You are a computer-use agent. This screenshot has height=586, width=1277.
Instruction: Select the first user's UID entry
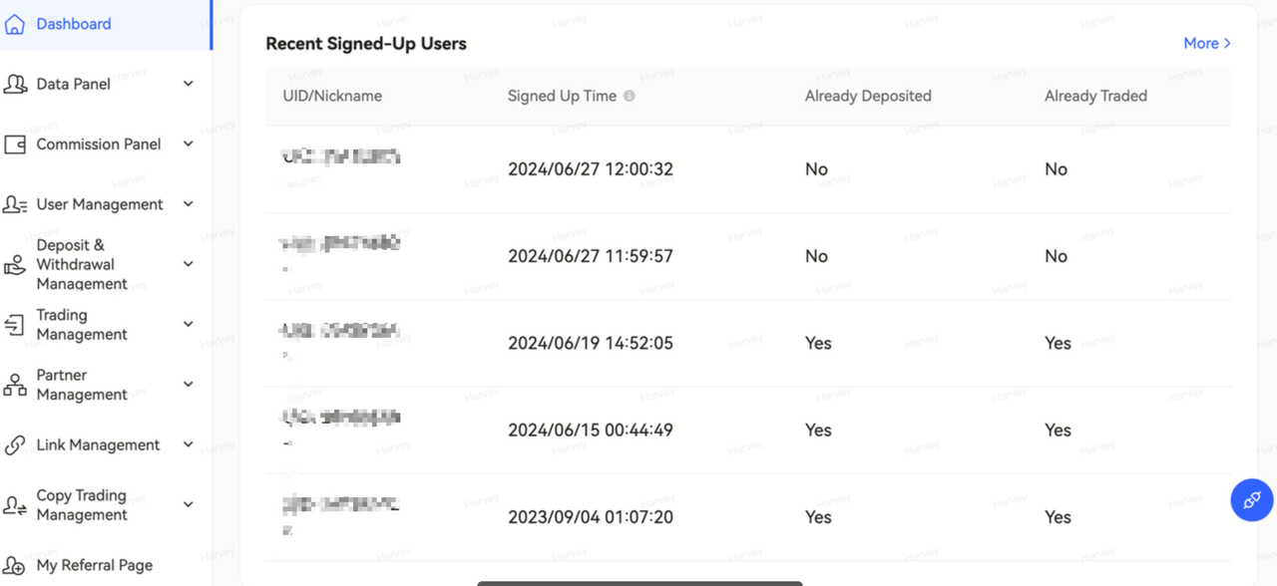click(341, 157)
